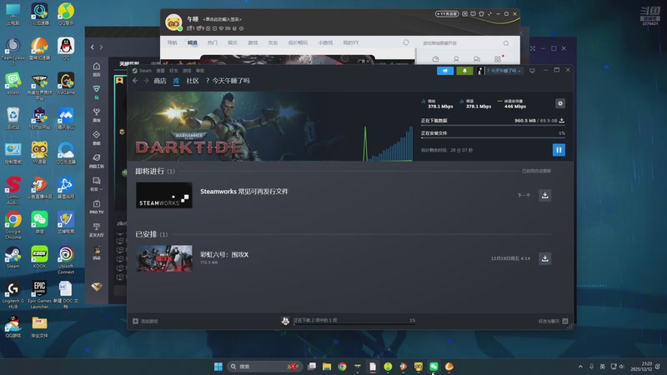Viewport: 667px width, 375px height.
Task: Open PRO TV in dark client sidebar
Action: (x=97, y=207)
